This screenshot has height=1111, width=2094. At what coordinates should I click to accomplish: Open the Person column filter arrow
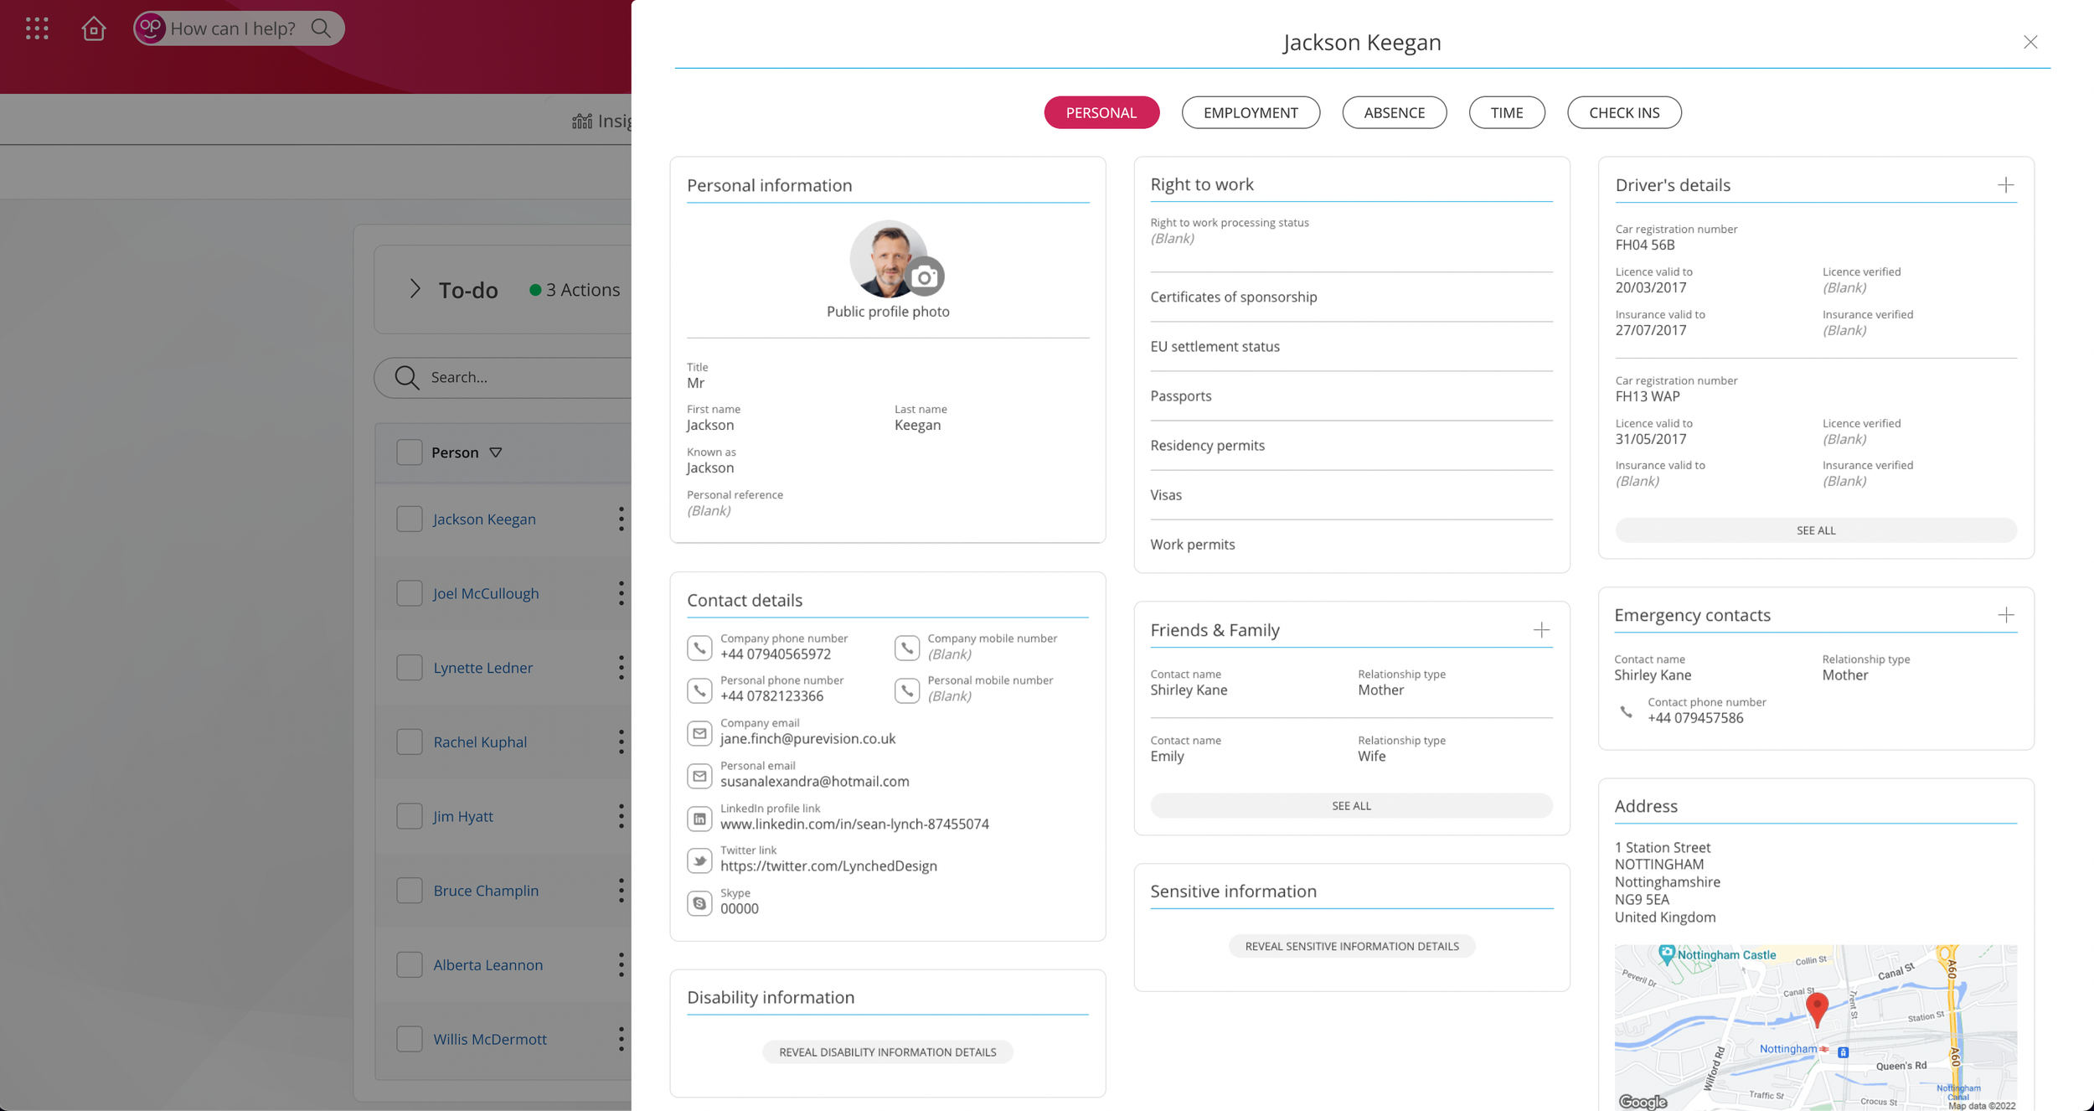496,452
